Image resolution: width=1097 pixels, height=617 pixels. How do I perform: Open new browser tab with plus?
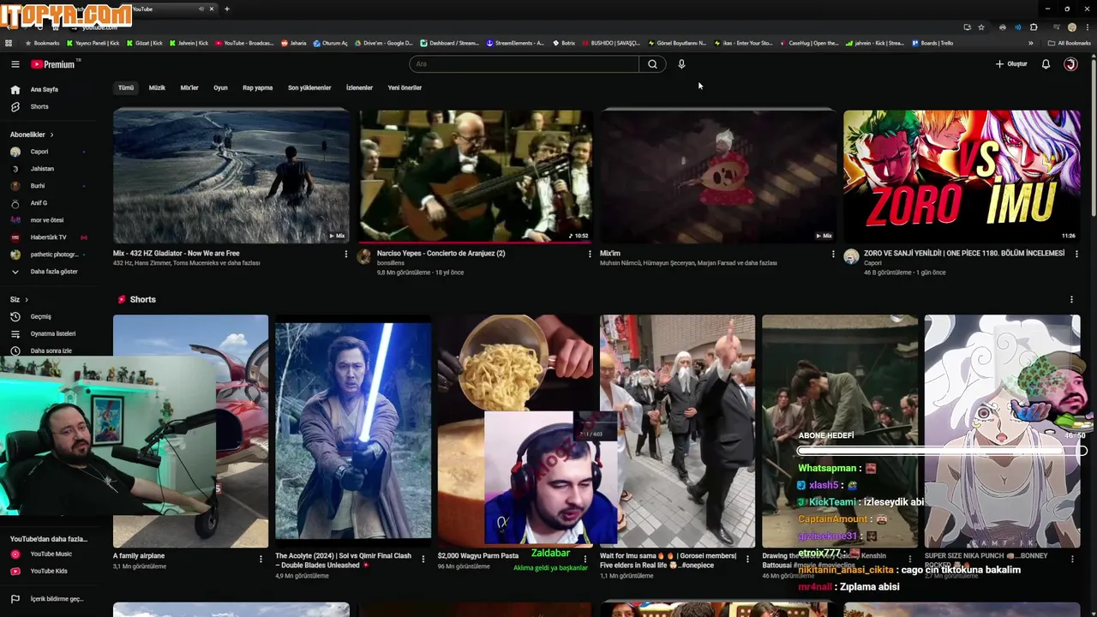tap(227, 9)
